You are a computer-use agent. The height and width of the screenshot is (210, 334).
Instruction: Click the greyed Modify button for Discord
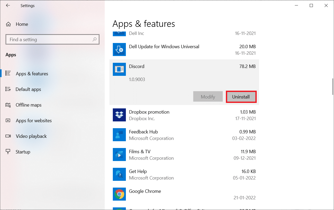point(208,97)
